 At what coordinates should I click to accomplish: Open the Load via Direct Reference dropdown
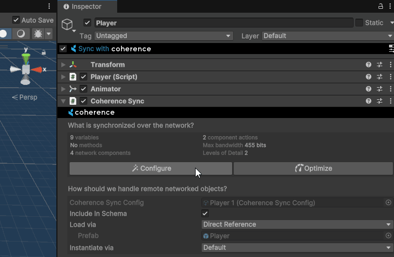point(297,224)
